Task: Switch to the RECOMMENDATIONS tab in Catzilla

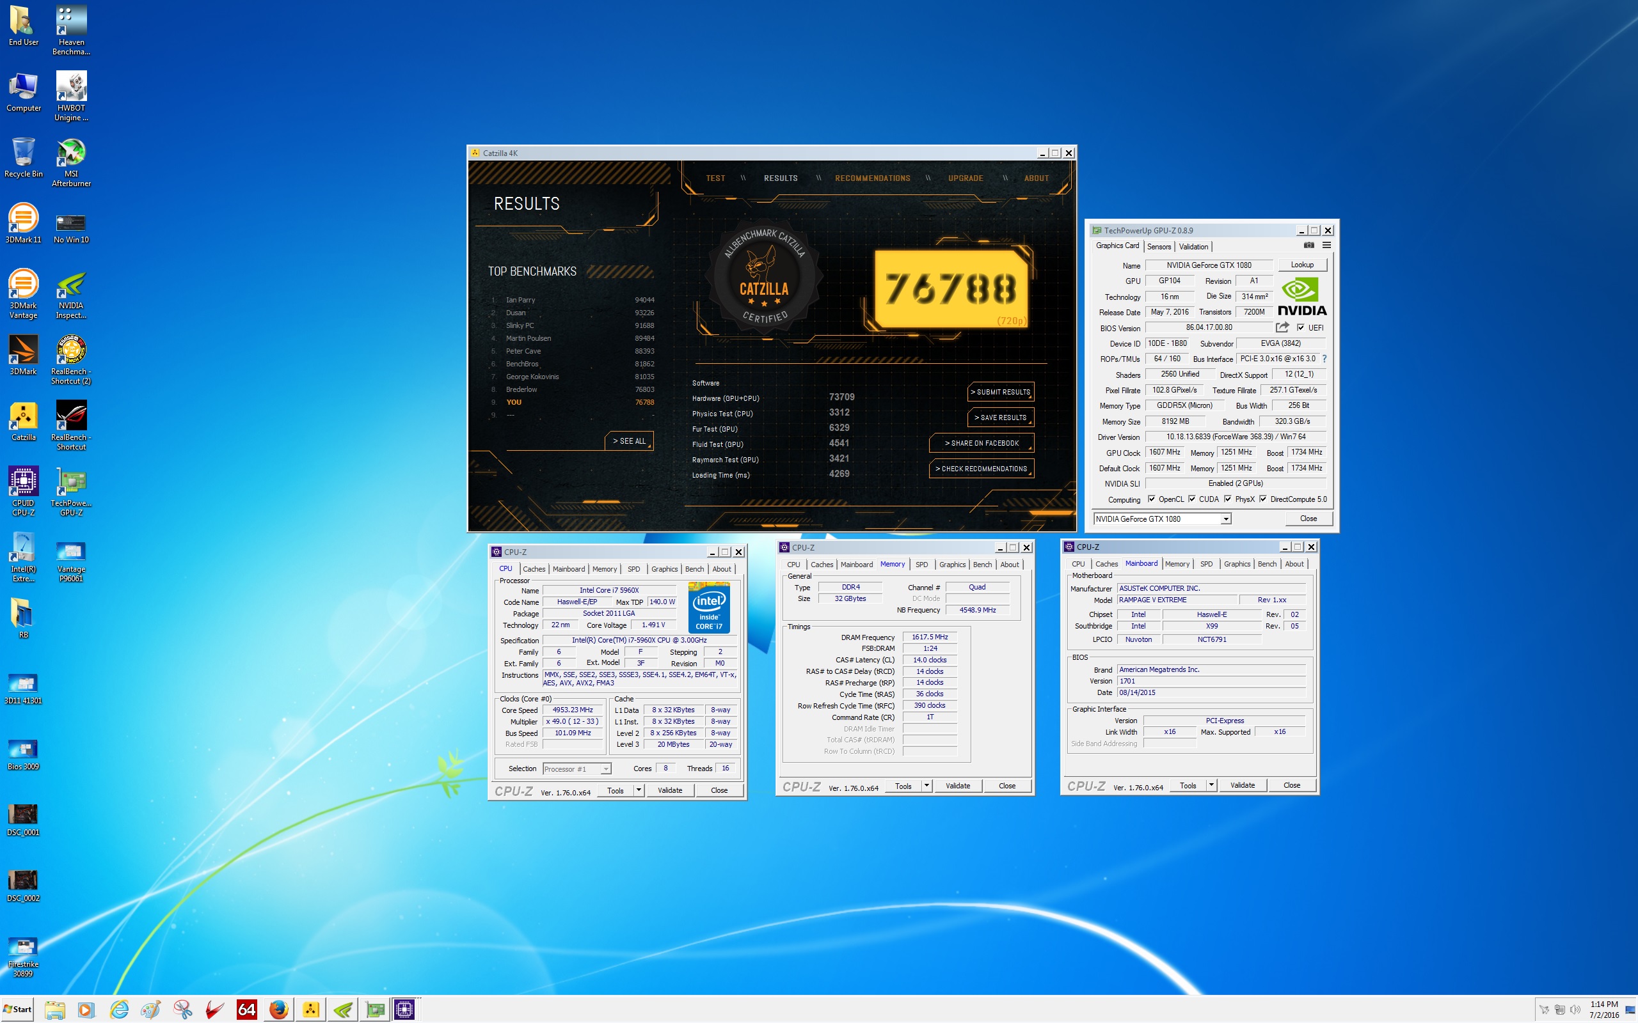Action: [x=873, y=178]
